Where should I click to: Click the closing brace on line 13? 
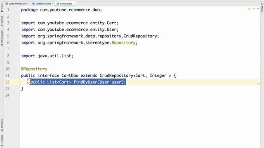tap(22, 89)
